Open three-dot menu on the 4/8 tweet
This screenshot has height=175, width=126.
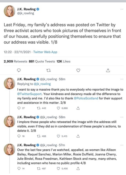click(122, 145)
